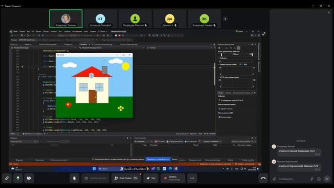334x188 pixels.
Task: Open the emoji picker in chat
Action: pyautogui.click(x=319, y=179)
